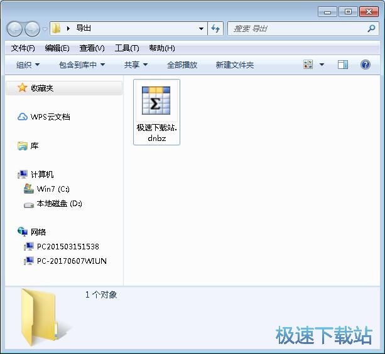Click the Back navigation arrow
This screenshot has height=354, width=385.
[14, 29]
